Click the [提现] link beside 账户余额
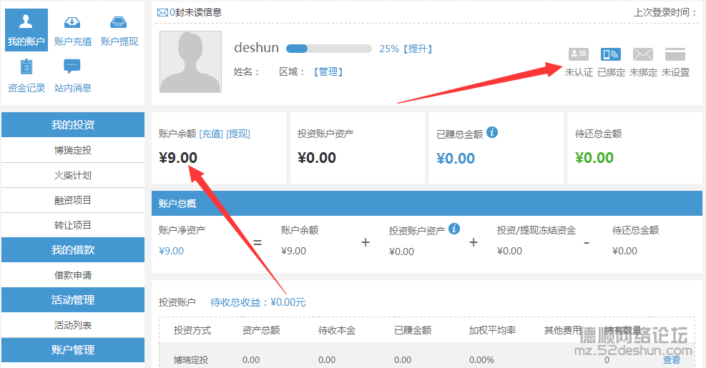Image resolution: width=706 pixels, height=368 pixels. [238, 134]
